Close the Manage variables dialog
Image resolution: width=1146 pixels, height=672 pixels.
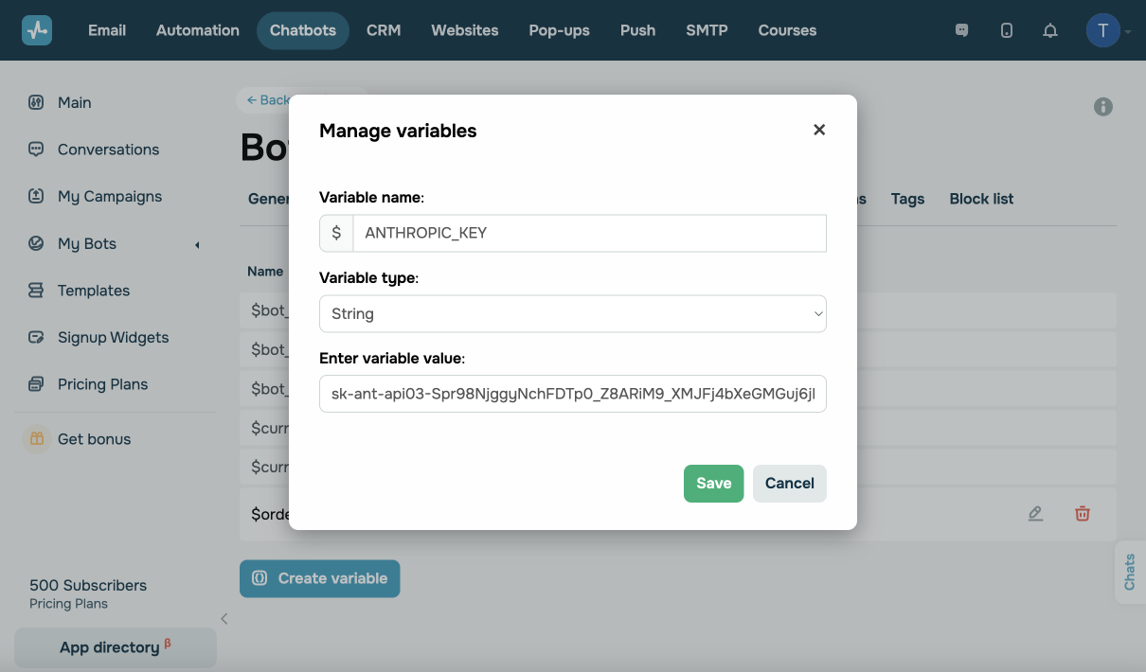pyautogui.click(x=819, y=130)
